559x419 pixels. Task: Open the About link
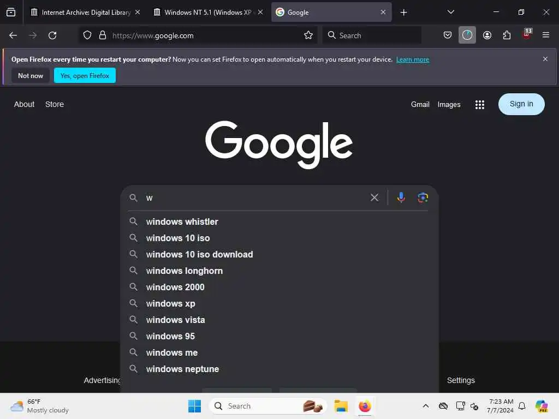click(x=24, y=104)
